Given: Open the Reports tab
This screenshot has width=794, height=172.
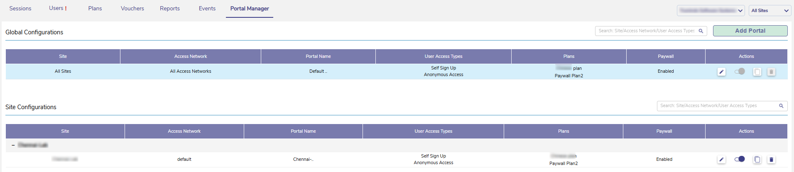Looking at the screenshot, I should pyautogui.click(x=170, y=9).
